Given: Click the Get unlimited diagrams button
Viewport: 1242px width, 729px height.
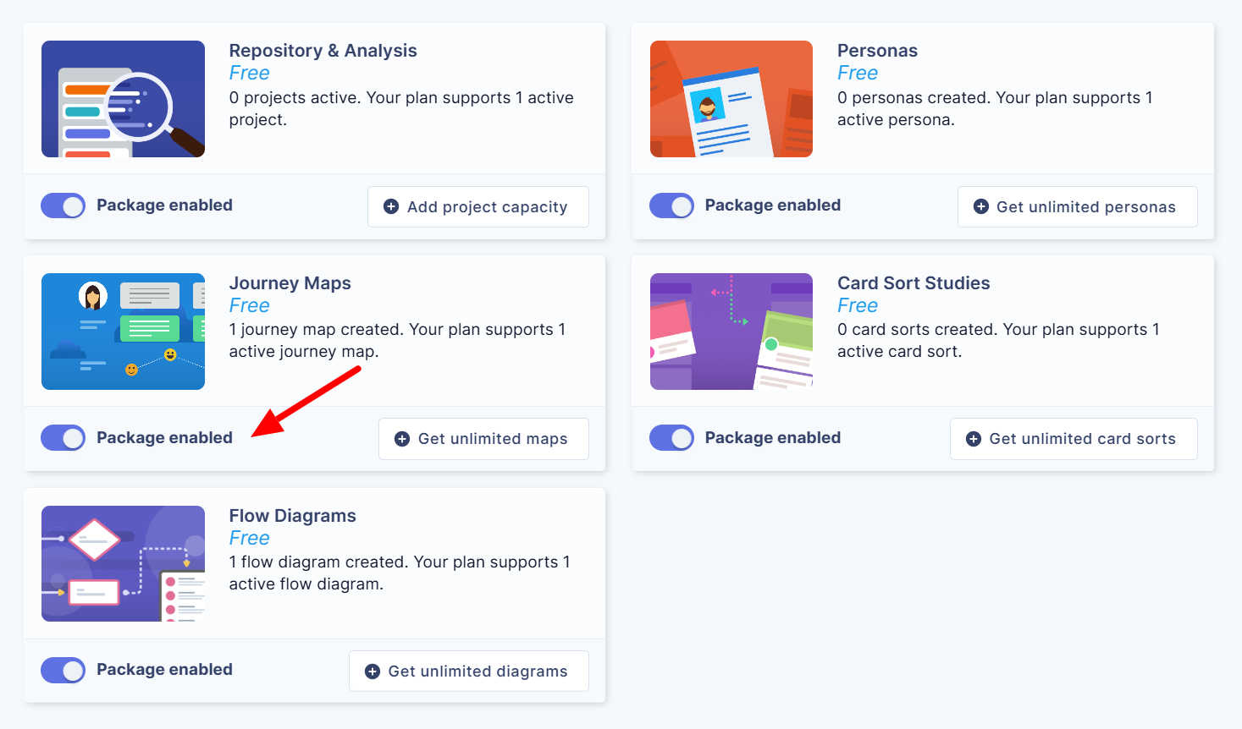Looking at the screenshot, I should pyautogui.click(x=468, y=671).
